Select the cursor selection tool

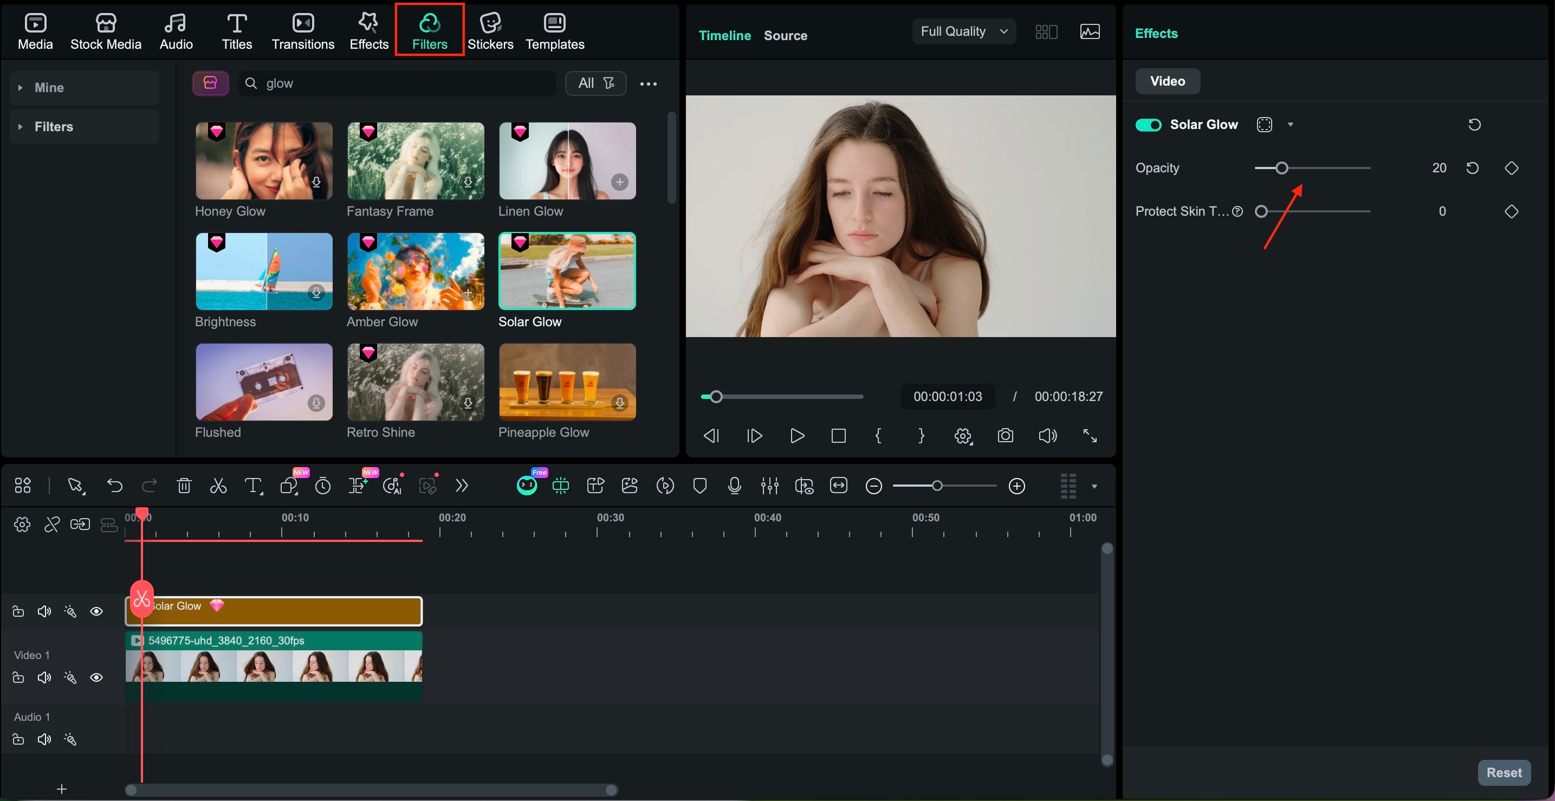[x=75, y=485]
